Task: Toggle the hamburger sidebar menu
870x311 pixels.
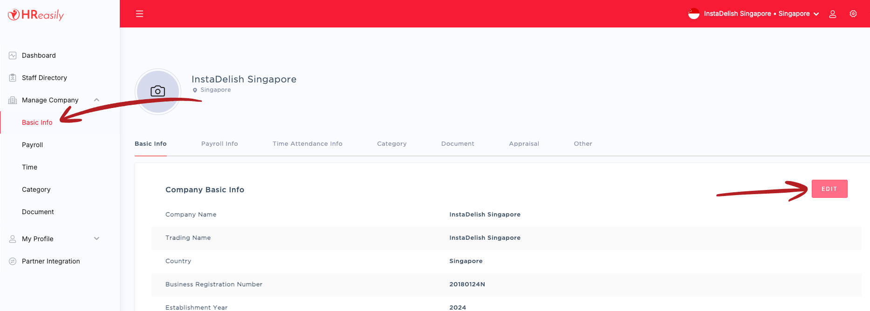Action: pyautogui.click(x=139, y=14)
